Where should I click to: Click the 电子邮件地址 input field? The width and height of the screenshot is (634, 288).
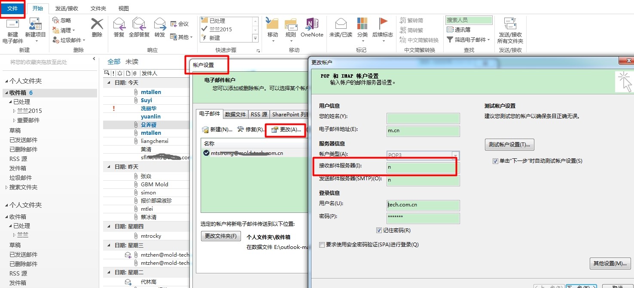click(x=423, y=131)
